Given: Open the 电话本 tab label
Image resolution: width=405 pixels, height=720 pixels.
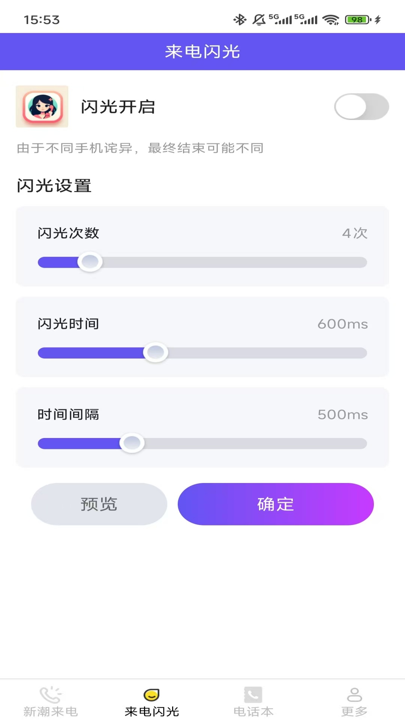Looking at the screenshot, I should [x=253, y=711].
